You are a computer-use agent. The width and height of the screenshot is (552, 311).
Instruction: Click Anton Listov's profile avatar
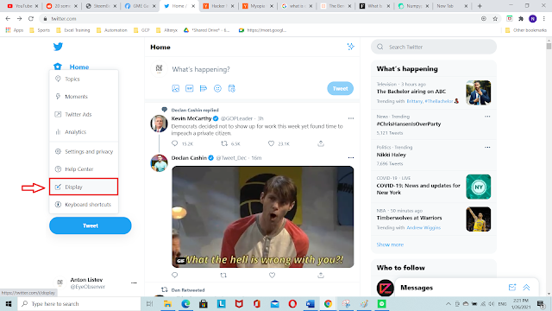click(x=60, y=282)
